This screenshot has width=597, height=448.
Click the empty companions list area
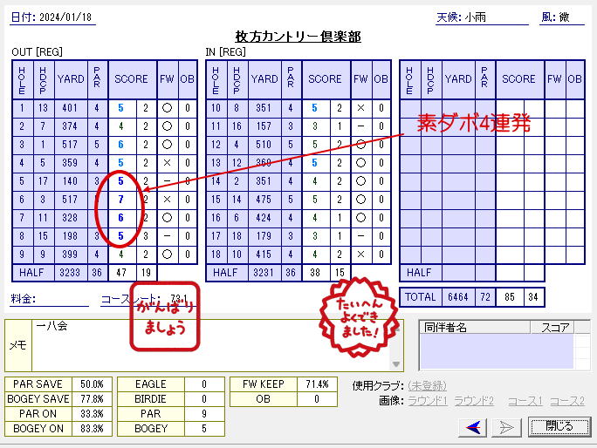coord(497,351)
